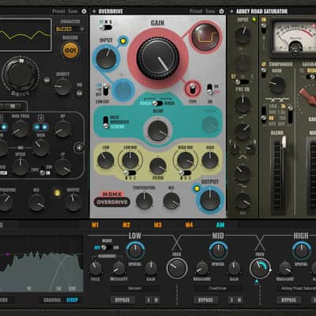This screenshot has width=316, height=316.
Task: Click the Overdrive Output knob
Action: coord(210,200)
